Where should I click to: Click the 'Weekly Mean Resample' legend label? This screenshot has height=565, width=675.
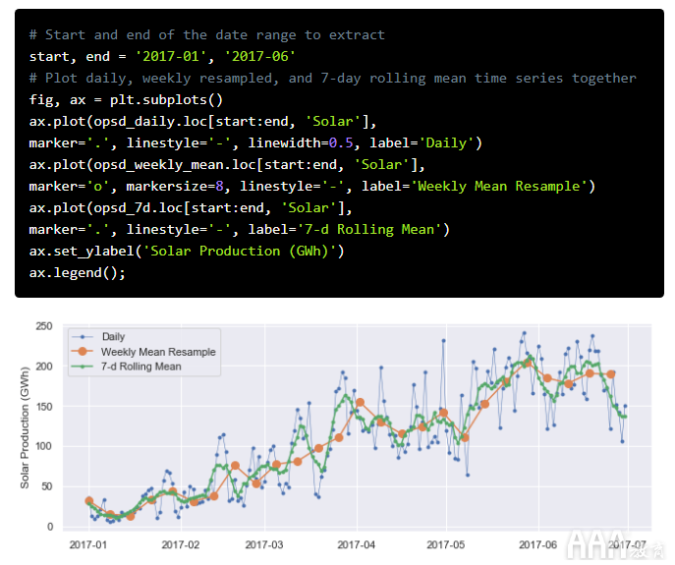point(158,352)
